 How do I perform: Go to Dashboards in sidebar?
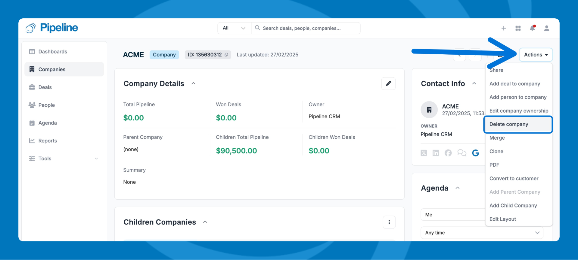click(x=64, y=52)
